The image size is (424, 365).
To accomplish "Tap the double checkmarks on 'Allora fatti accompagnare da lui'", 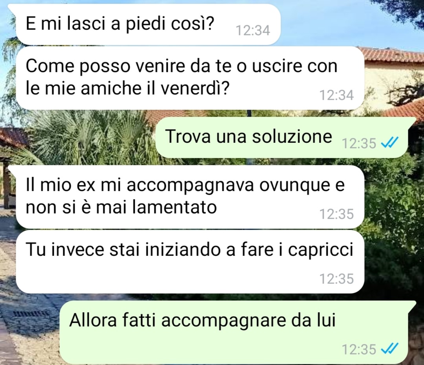I will (389, 348).
